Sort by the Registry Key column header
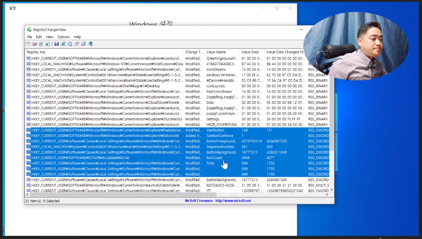 point(104,52)
